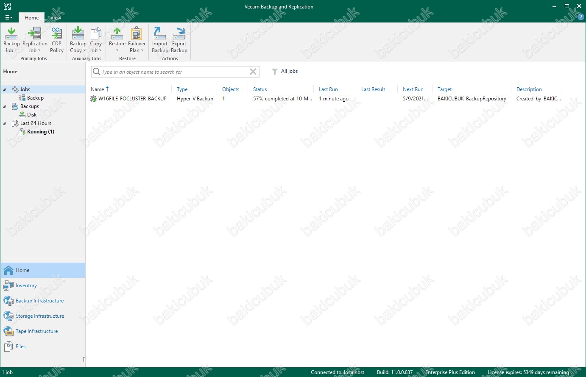Click the Hyper-V Backup type cell
586x377 pixels.
195,99
